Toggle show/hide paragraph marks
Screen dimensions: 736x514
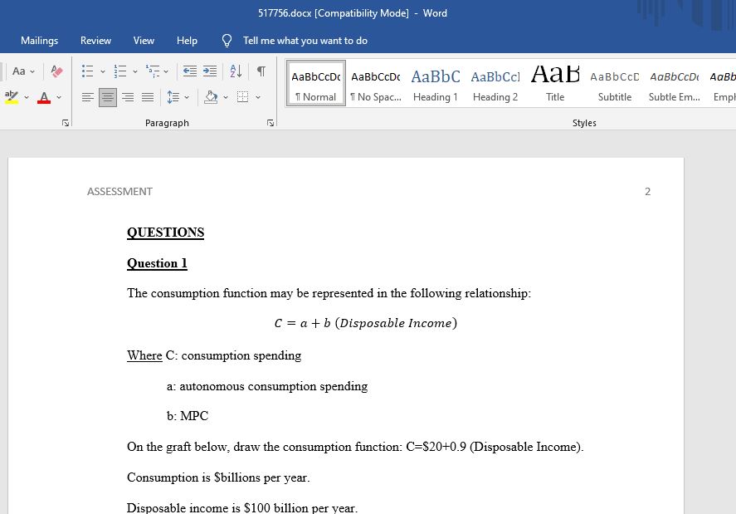[x=261, y=71]
